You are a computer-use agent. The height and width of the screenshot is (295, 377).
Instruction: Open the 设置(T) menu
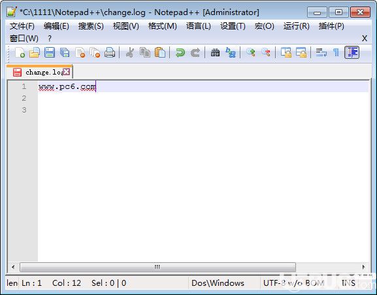pyautogui.click(x=233, y=26)
